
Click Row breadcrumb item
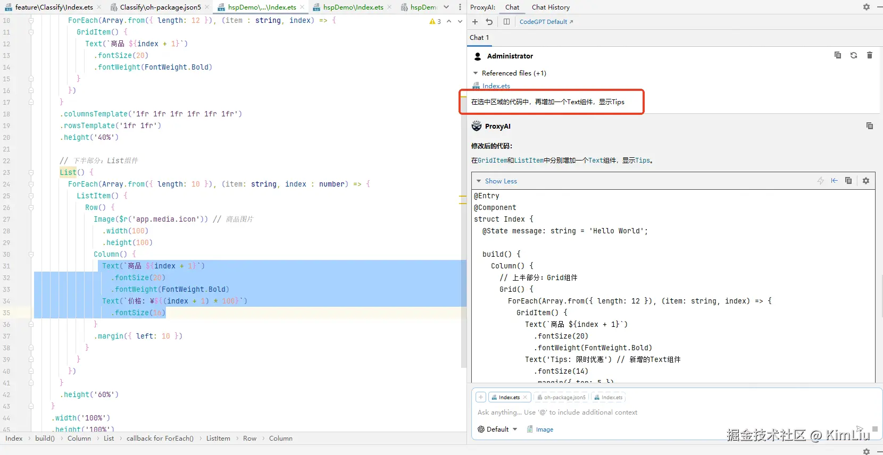[x=249, y=439]
